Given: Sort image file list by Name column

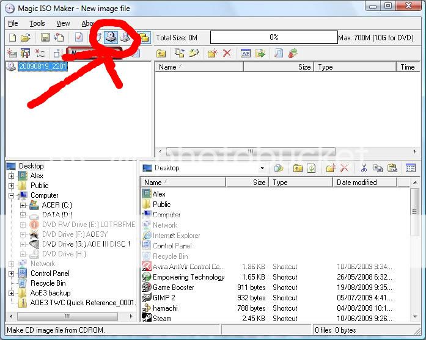Looking at the screenshot, I should (x=199, y=67).
